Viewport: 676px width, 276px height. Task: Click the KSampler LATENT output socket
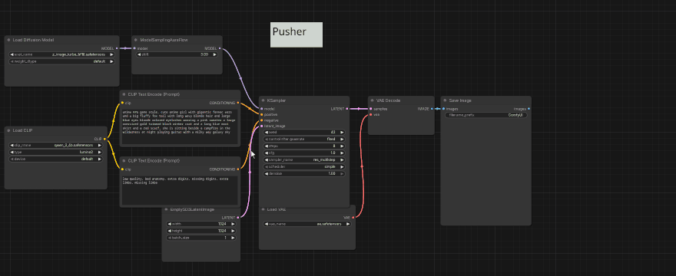pyautogui.click(x=347, y=109)
